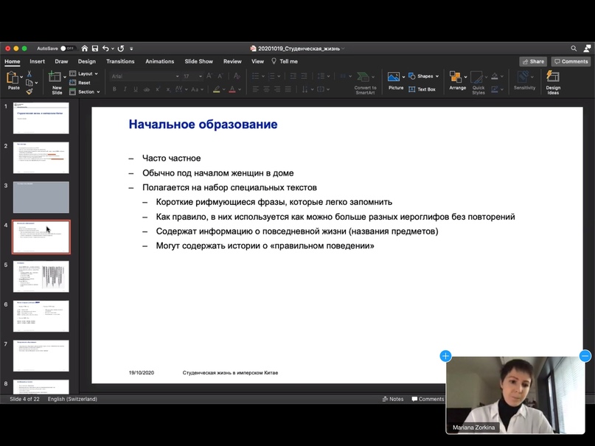The height and width of the screenshot is (446, 595).
Task: Select slide 5 thumbnail
Action: 41,276
